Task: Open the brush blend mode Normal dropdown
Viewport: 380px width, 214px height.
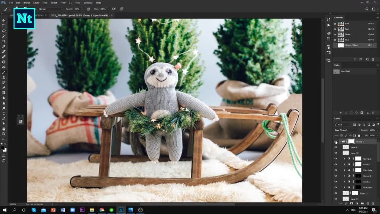Action: [51, 9]
